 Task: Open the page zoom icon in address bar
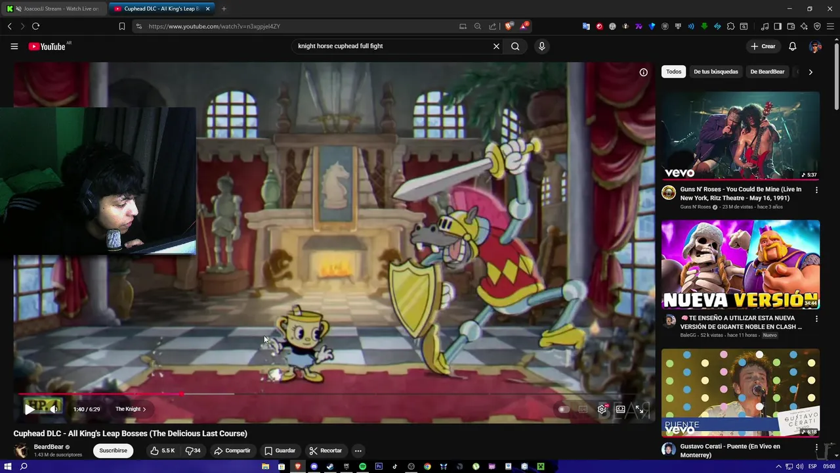[478, 26]
